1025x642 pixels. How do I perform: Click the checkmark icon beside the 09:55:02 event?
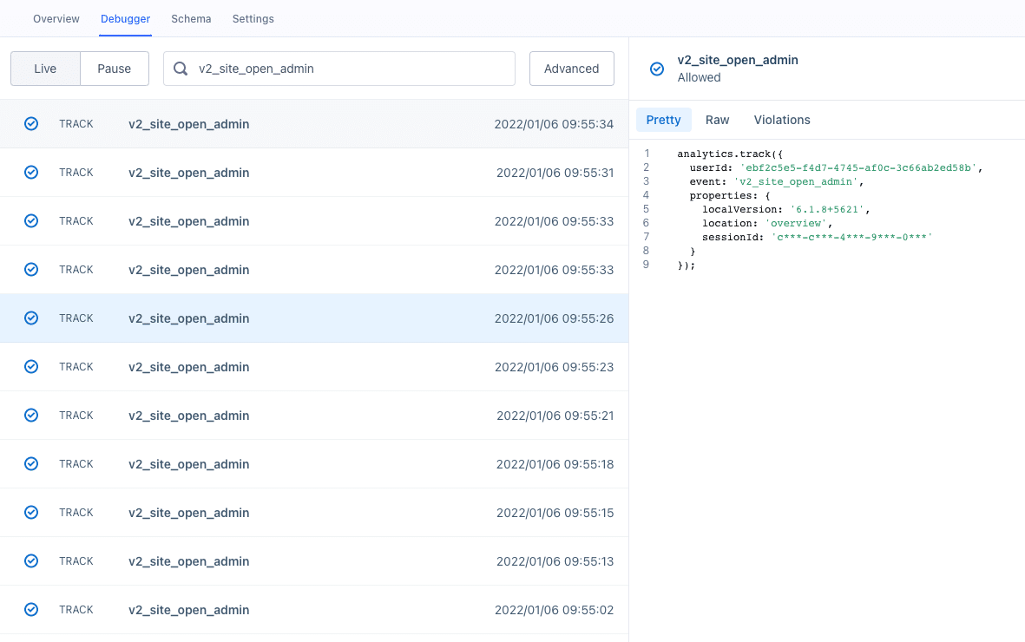coord(31,609)
